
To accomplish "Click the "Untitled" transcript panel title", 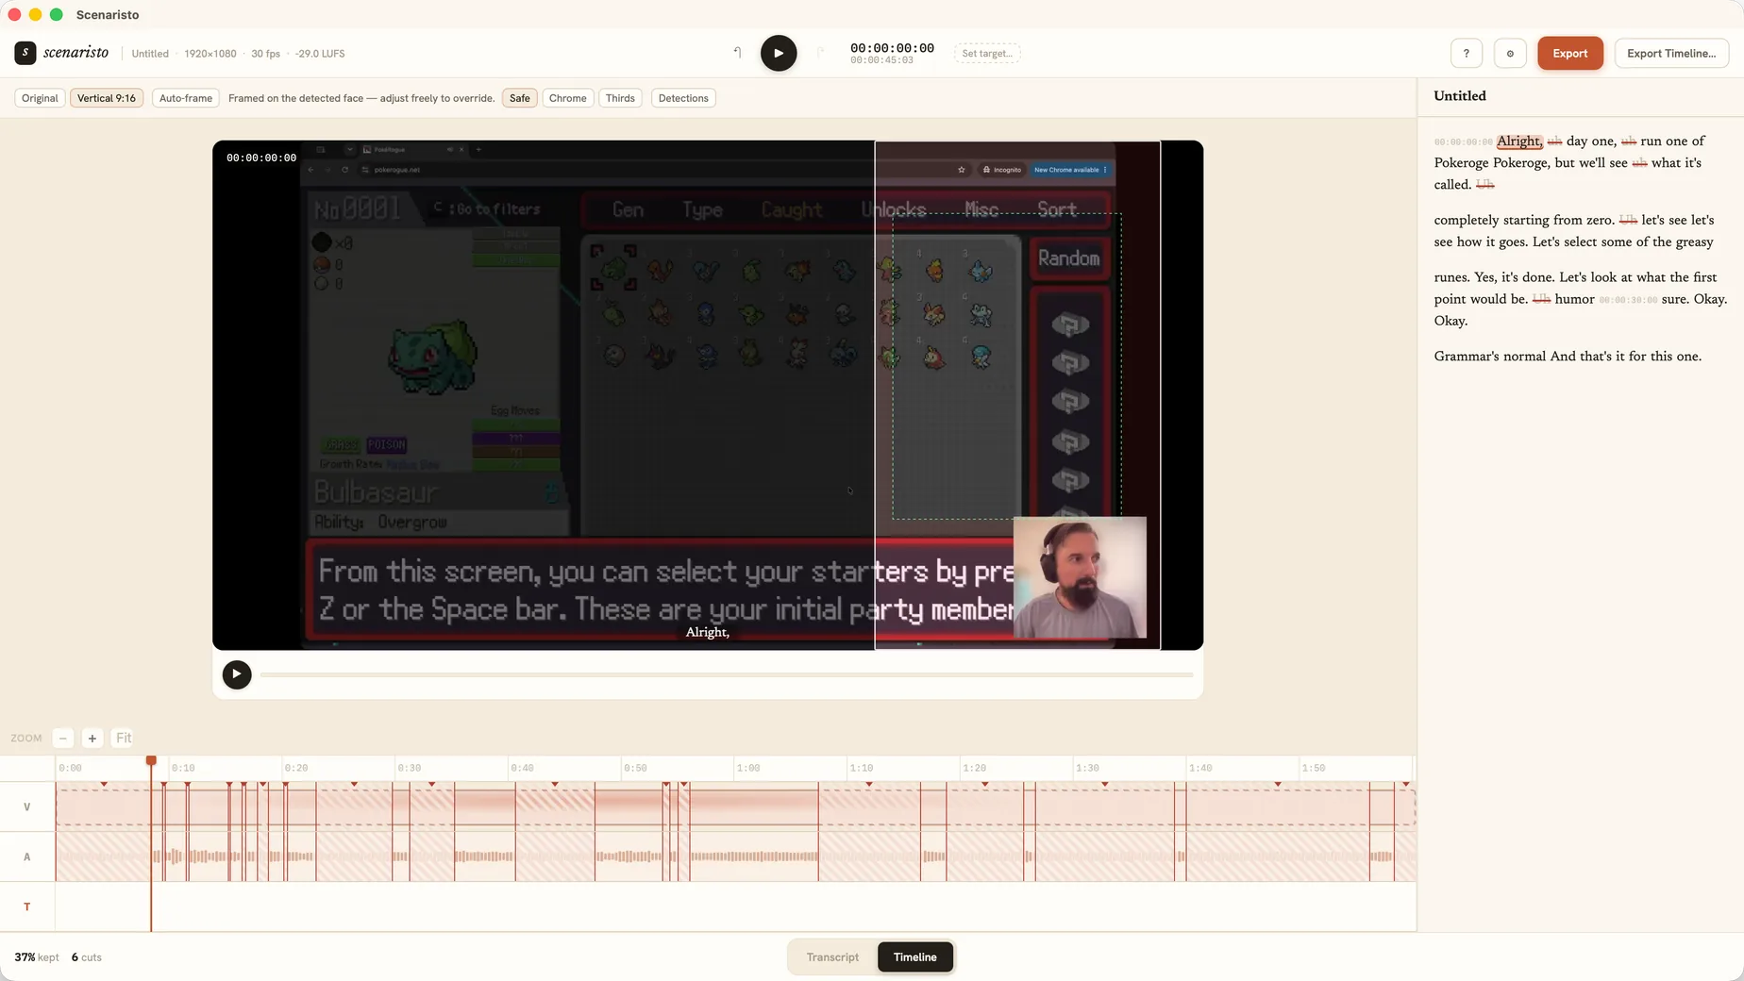I will click(1460, 95).
